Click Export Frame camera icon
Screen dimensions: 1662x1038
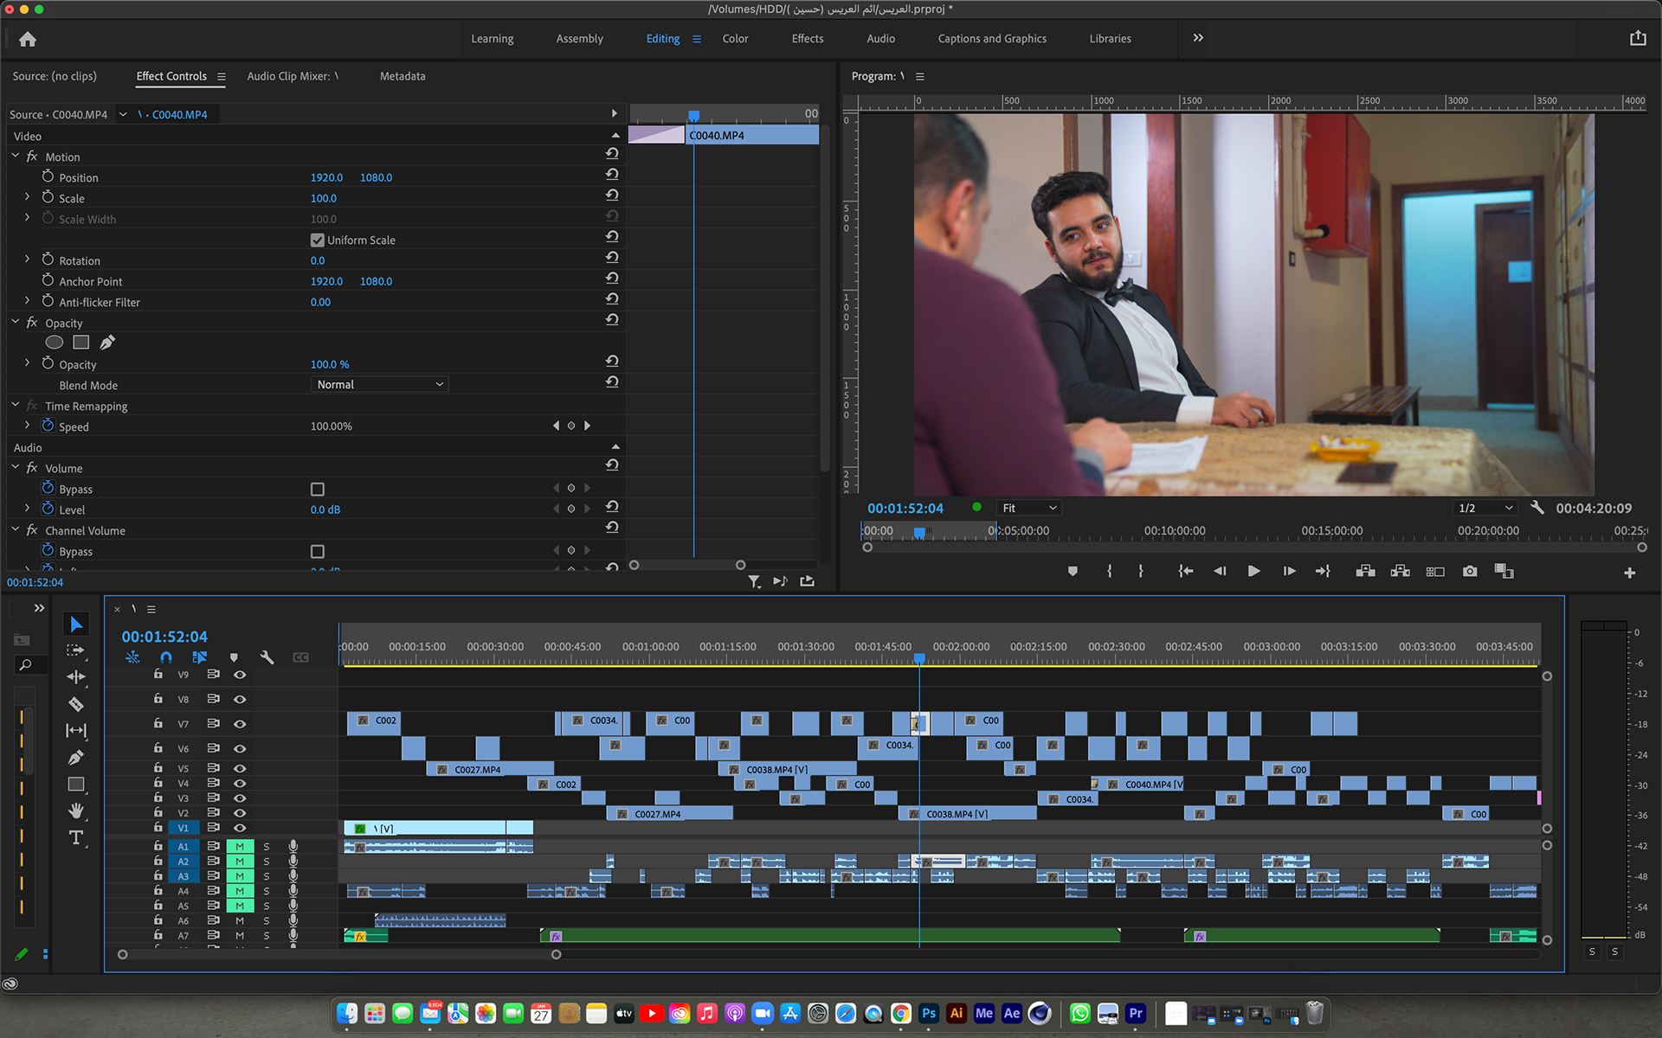pyautogui.click(x=1470, y=572)
